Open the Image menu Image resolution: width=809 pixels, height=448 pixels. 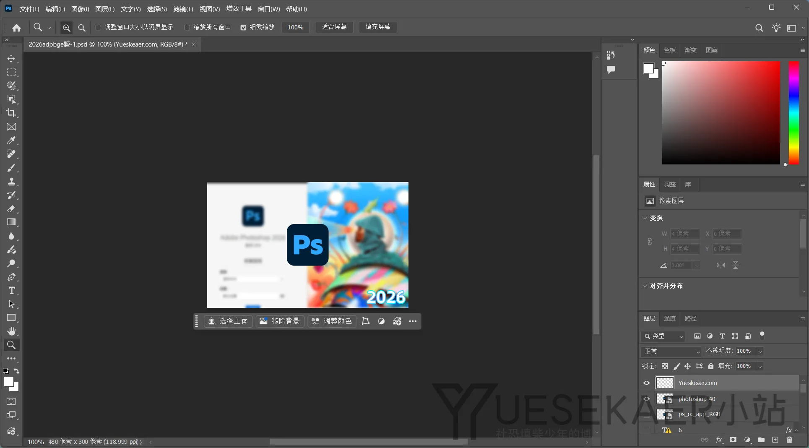tap(80, 9)
